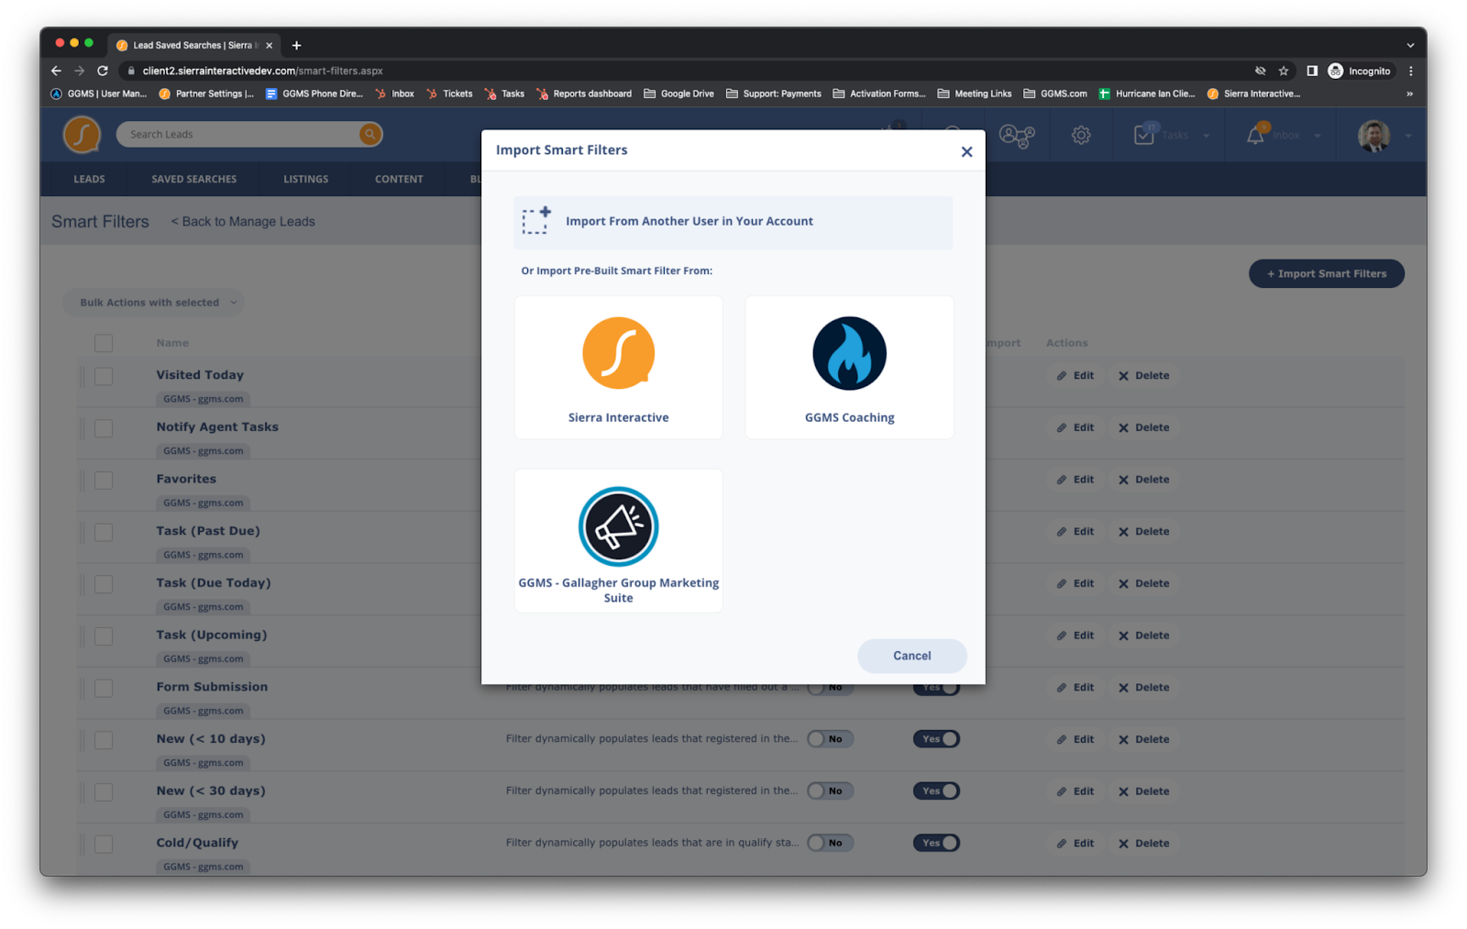The height and width of the screenshot is (929, 1467).
Task: Expand profile avatar dropdown arrow
Action: coord(1408,136)
